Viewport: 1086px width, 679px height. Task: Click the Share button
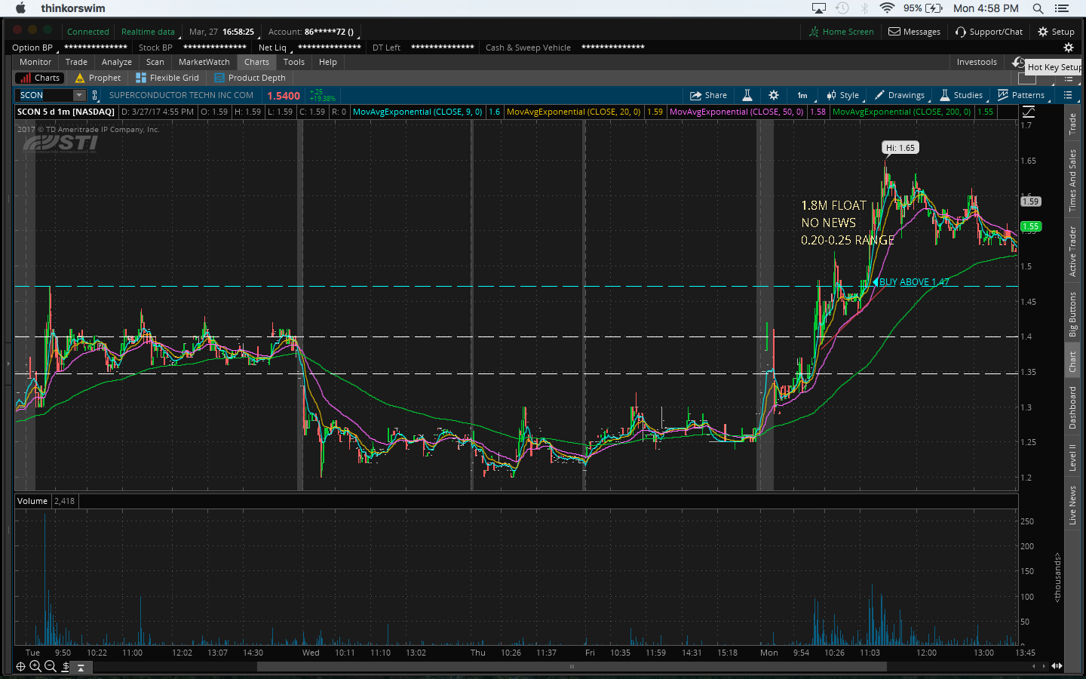(x=709, y=95)
